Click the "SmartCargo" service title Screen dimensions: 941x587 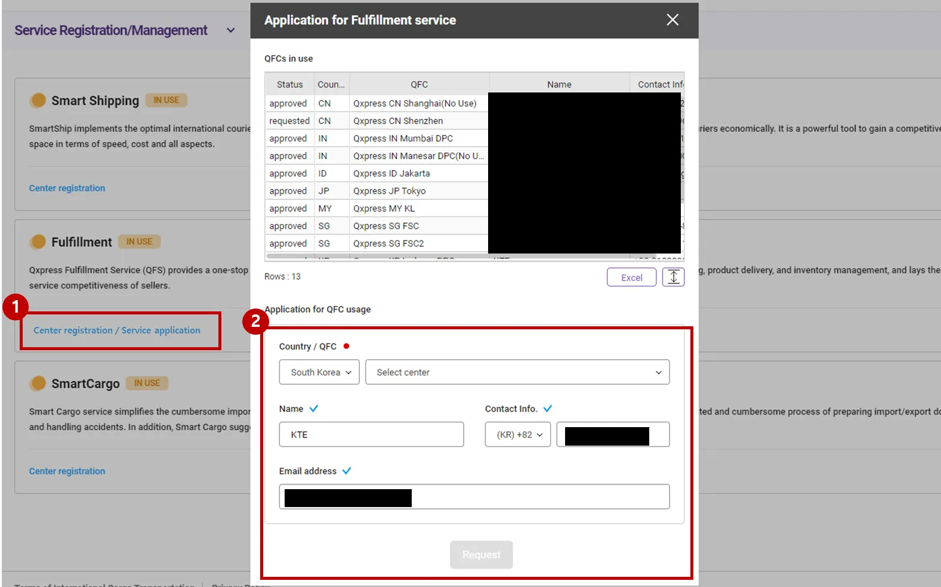point(86,384)
